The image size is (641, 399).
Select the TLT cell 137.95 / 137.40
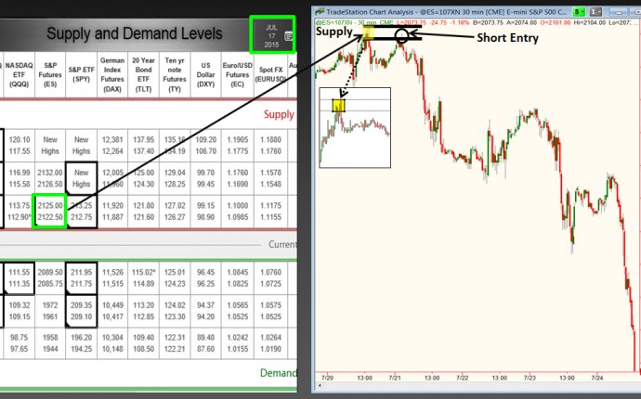point(143,146)
